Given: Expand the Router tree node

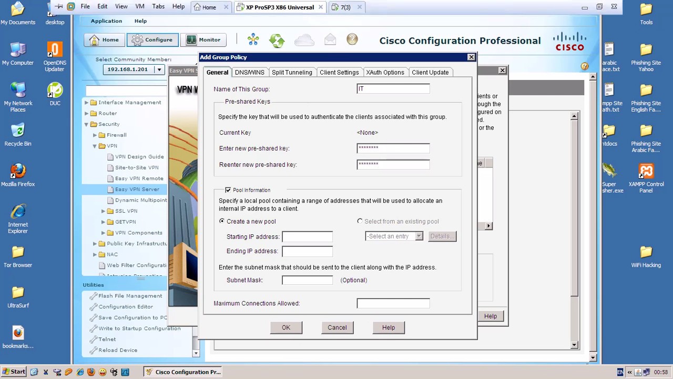Looking at the screenshot, I should (x=86, y=113).
